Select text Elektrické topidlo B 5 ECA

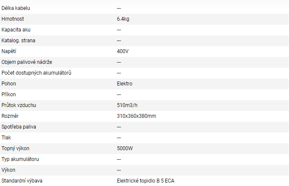pos(146,181)
